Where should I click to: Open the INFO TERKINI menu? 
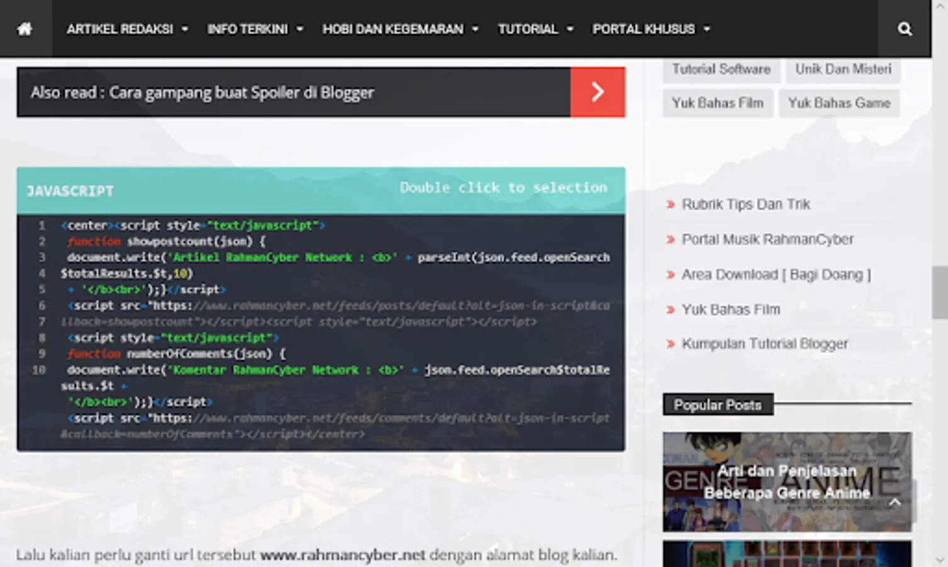click(247, 29)
